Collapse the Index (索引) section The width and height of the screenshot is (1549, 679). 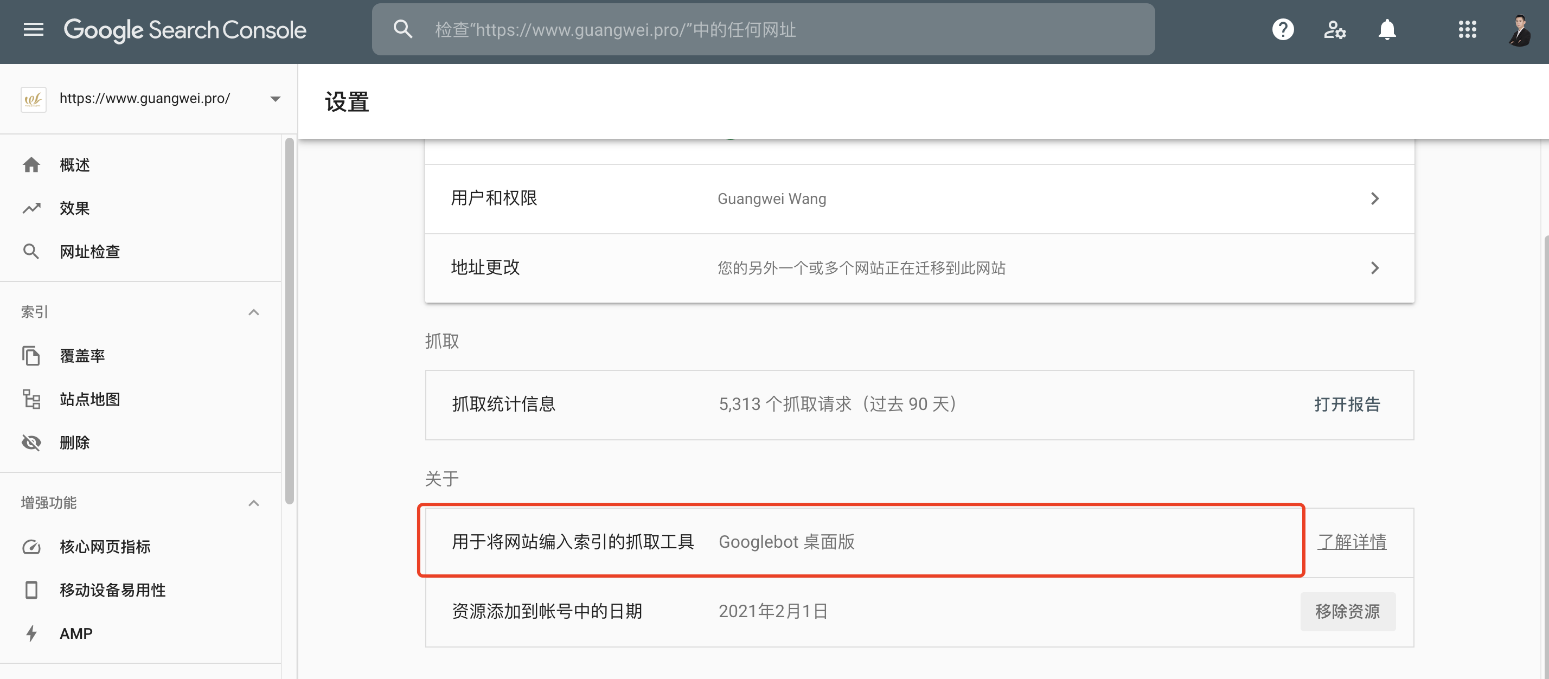254,312
